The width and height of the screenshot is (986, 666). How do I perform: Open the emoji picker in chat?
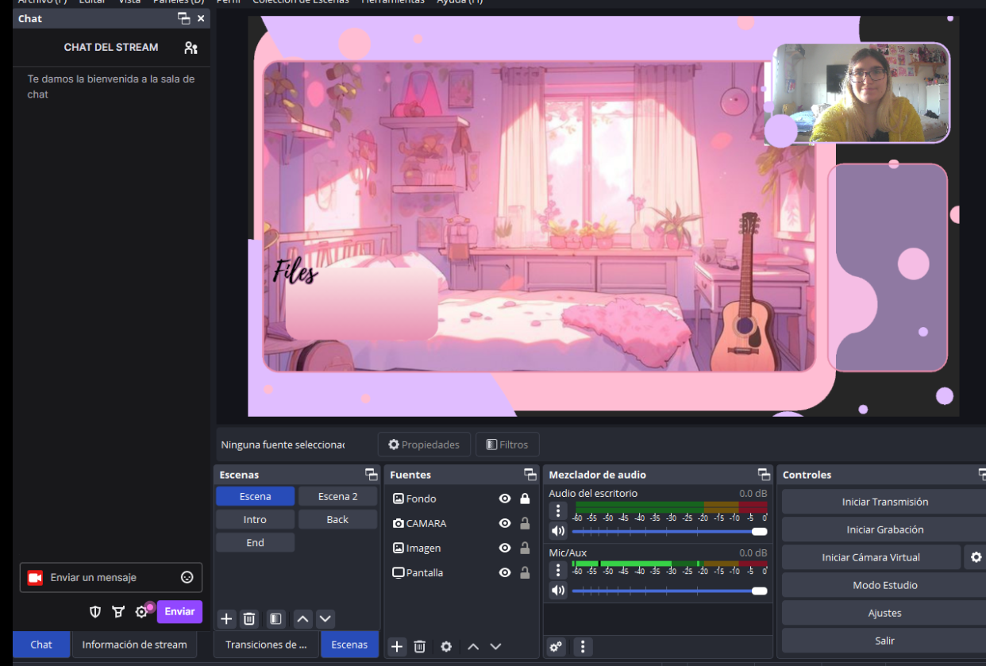187,578
